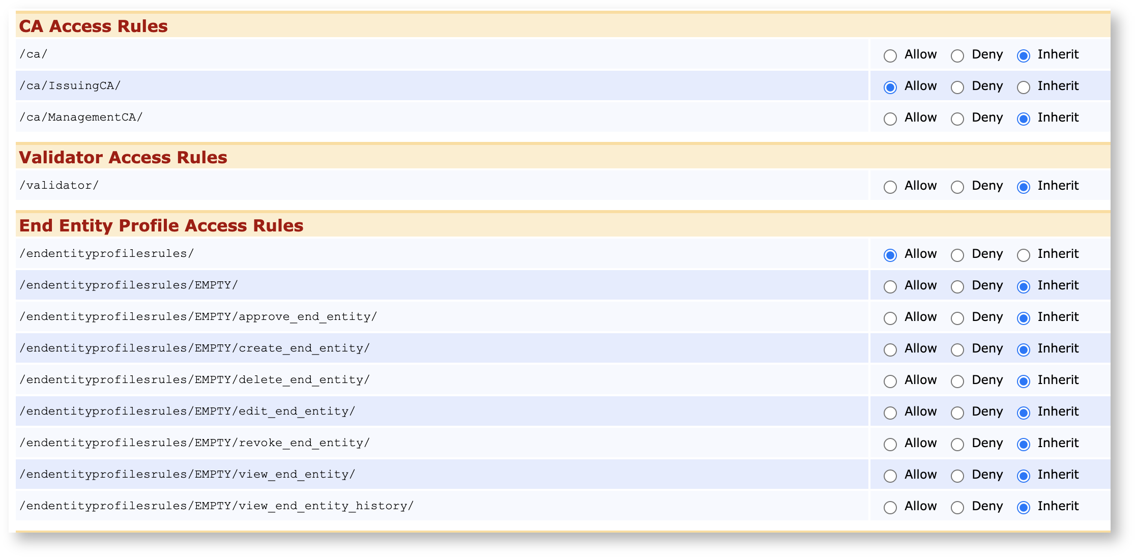Allow create_end_entity for EMPTY profile
Viewport: 1135px width, 557px height.
(890, 349)
